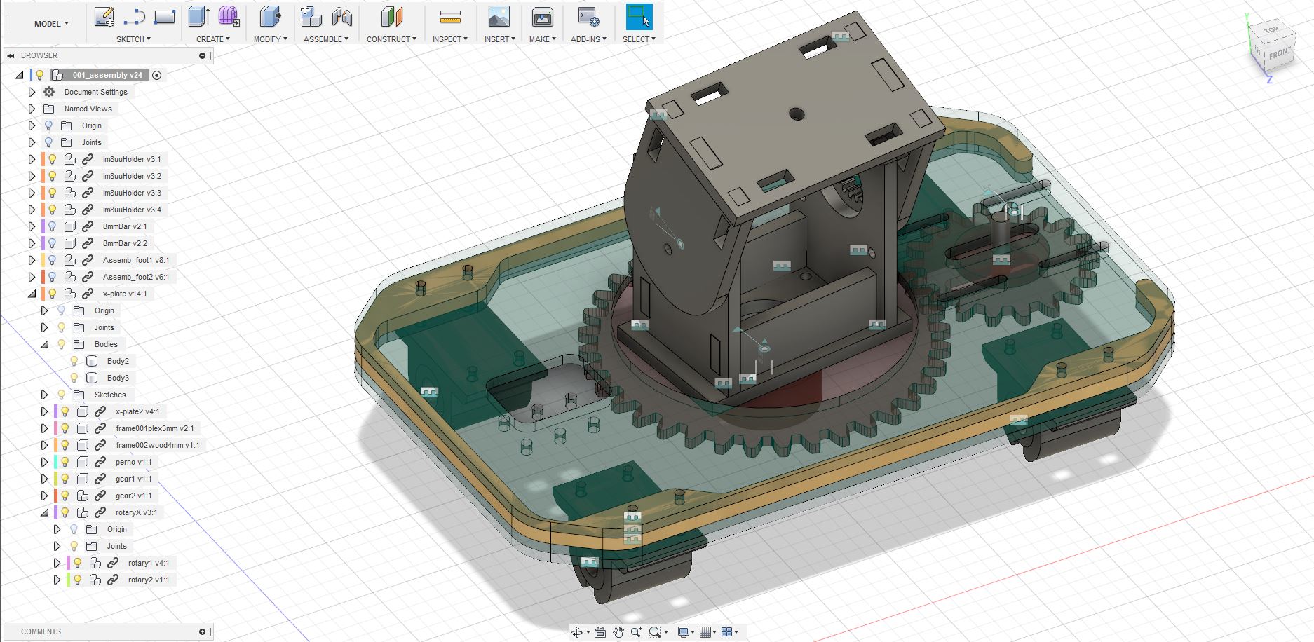
Task: Open the SKETCH menu
Action: pos(133,39)
